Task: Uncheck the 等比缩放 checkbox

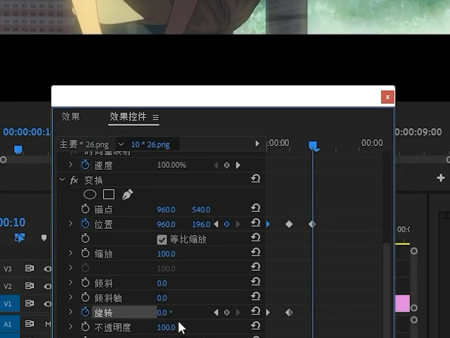Action: pos(162,240)
